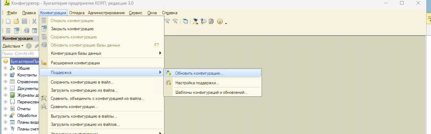Expand the Документы tree node

[x=6, y=89]
